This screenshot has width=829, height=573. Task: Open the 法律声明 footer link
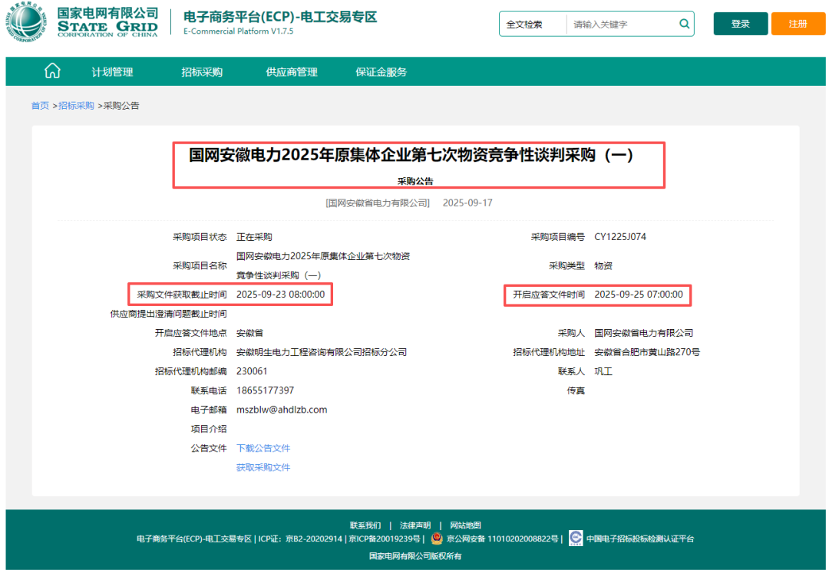coord(414,525)
